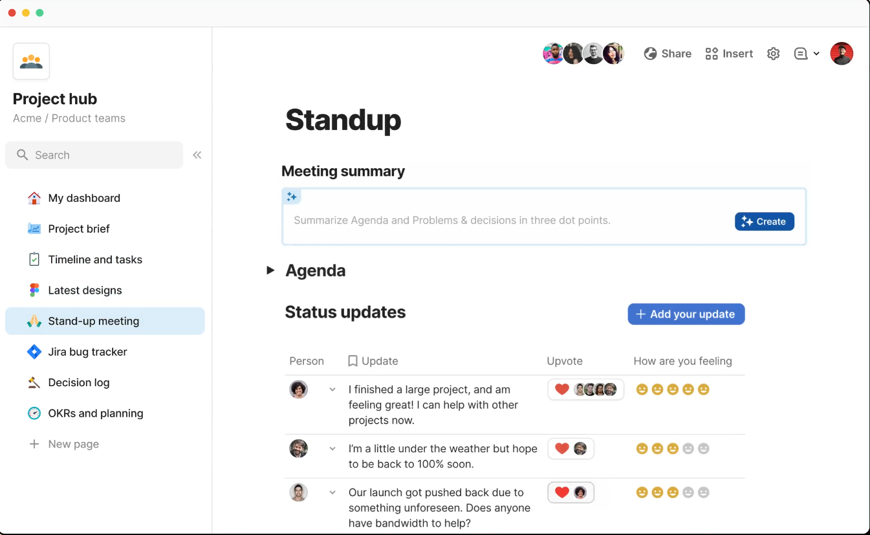Screen dimensions: 870x535
Task: Click the comments icon in top bar
Action: click(x=801, y=54)
